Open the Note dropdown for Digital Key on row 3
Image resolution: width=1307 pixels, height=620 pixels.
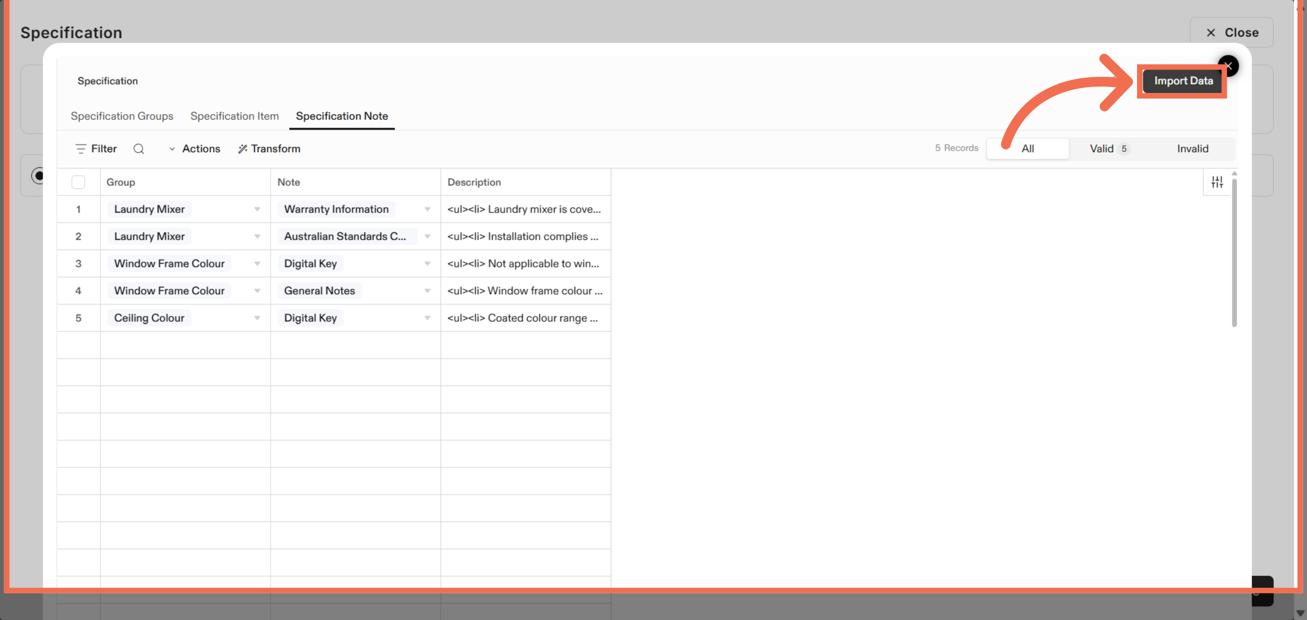click(x=427, y=263)
